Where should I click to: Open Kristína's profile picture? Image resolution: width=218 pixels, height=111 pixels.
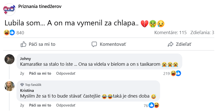tap(9, 86)
